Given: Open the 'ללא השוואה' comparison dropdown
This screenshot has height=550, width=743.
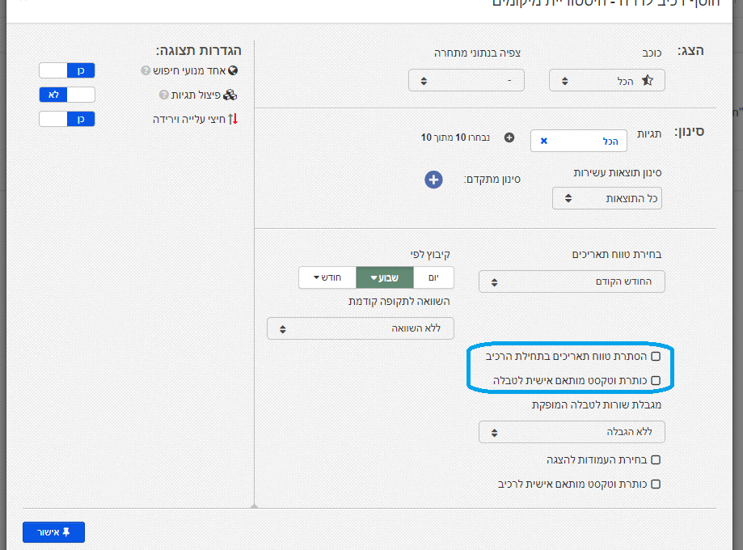Looking at the screenshot, I should [361, 328].
